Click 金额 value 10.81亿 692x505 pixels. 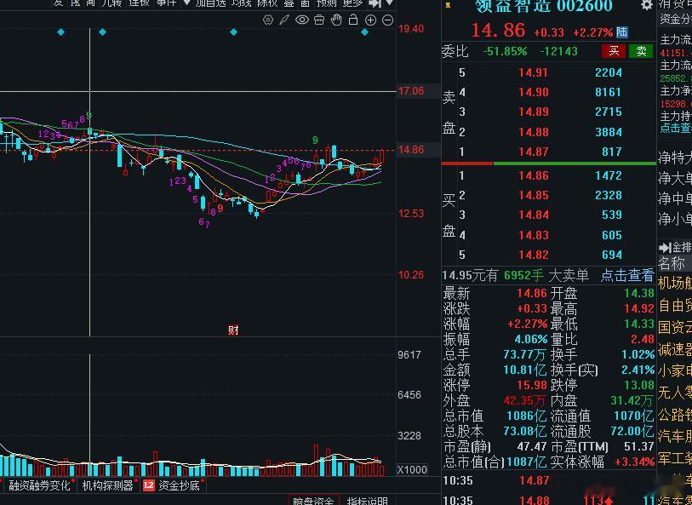tap(525, 370)
